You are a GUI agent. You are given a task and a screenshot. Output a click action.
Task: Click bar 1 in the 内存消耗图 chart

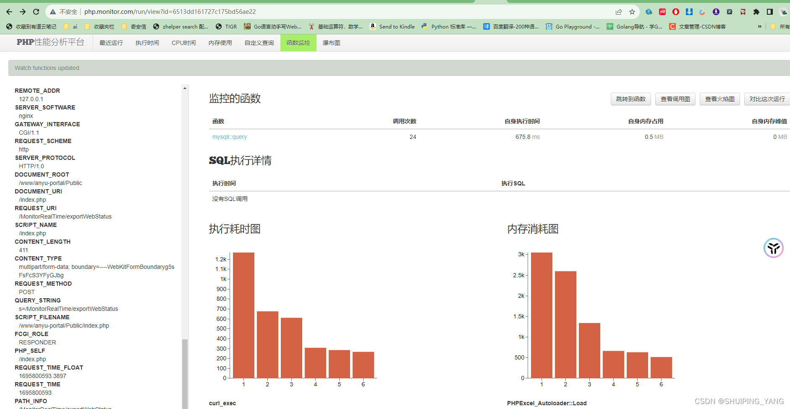[x=541, y=315]
